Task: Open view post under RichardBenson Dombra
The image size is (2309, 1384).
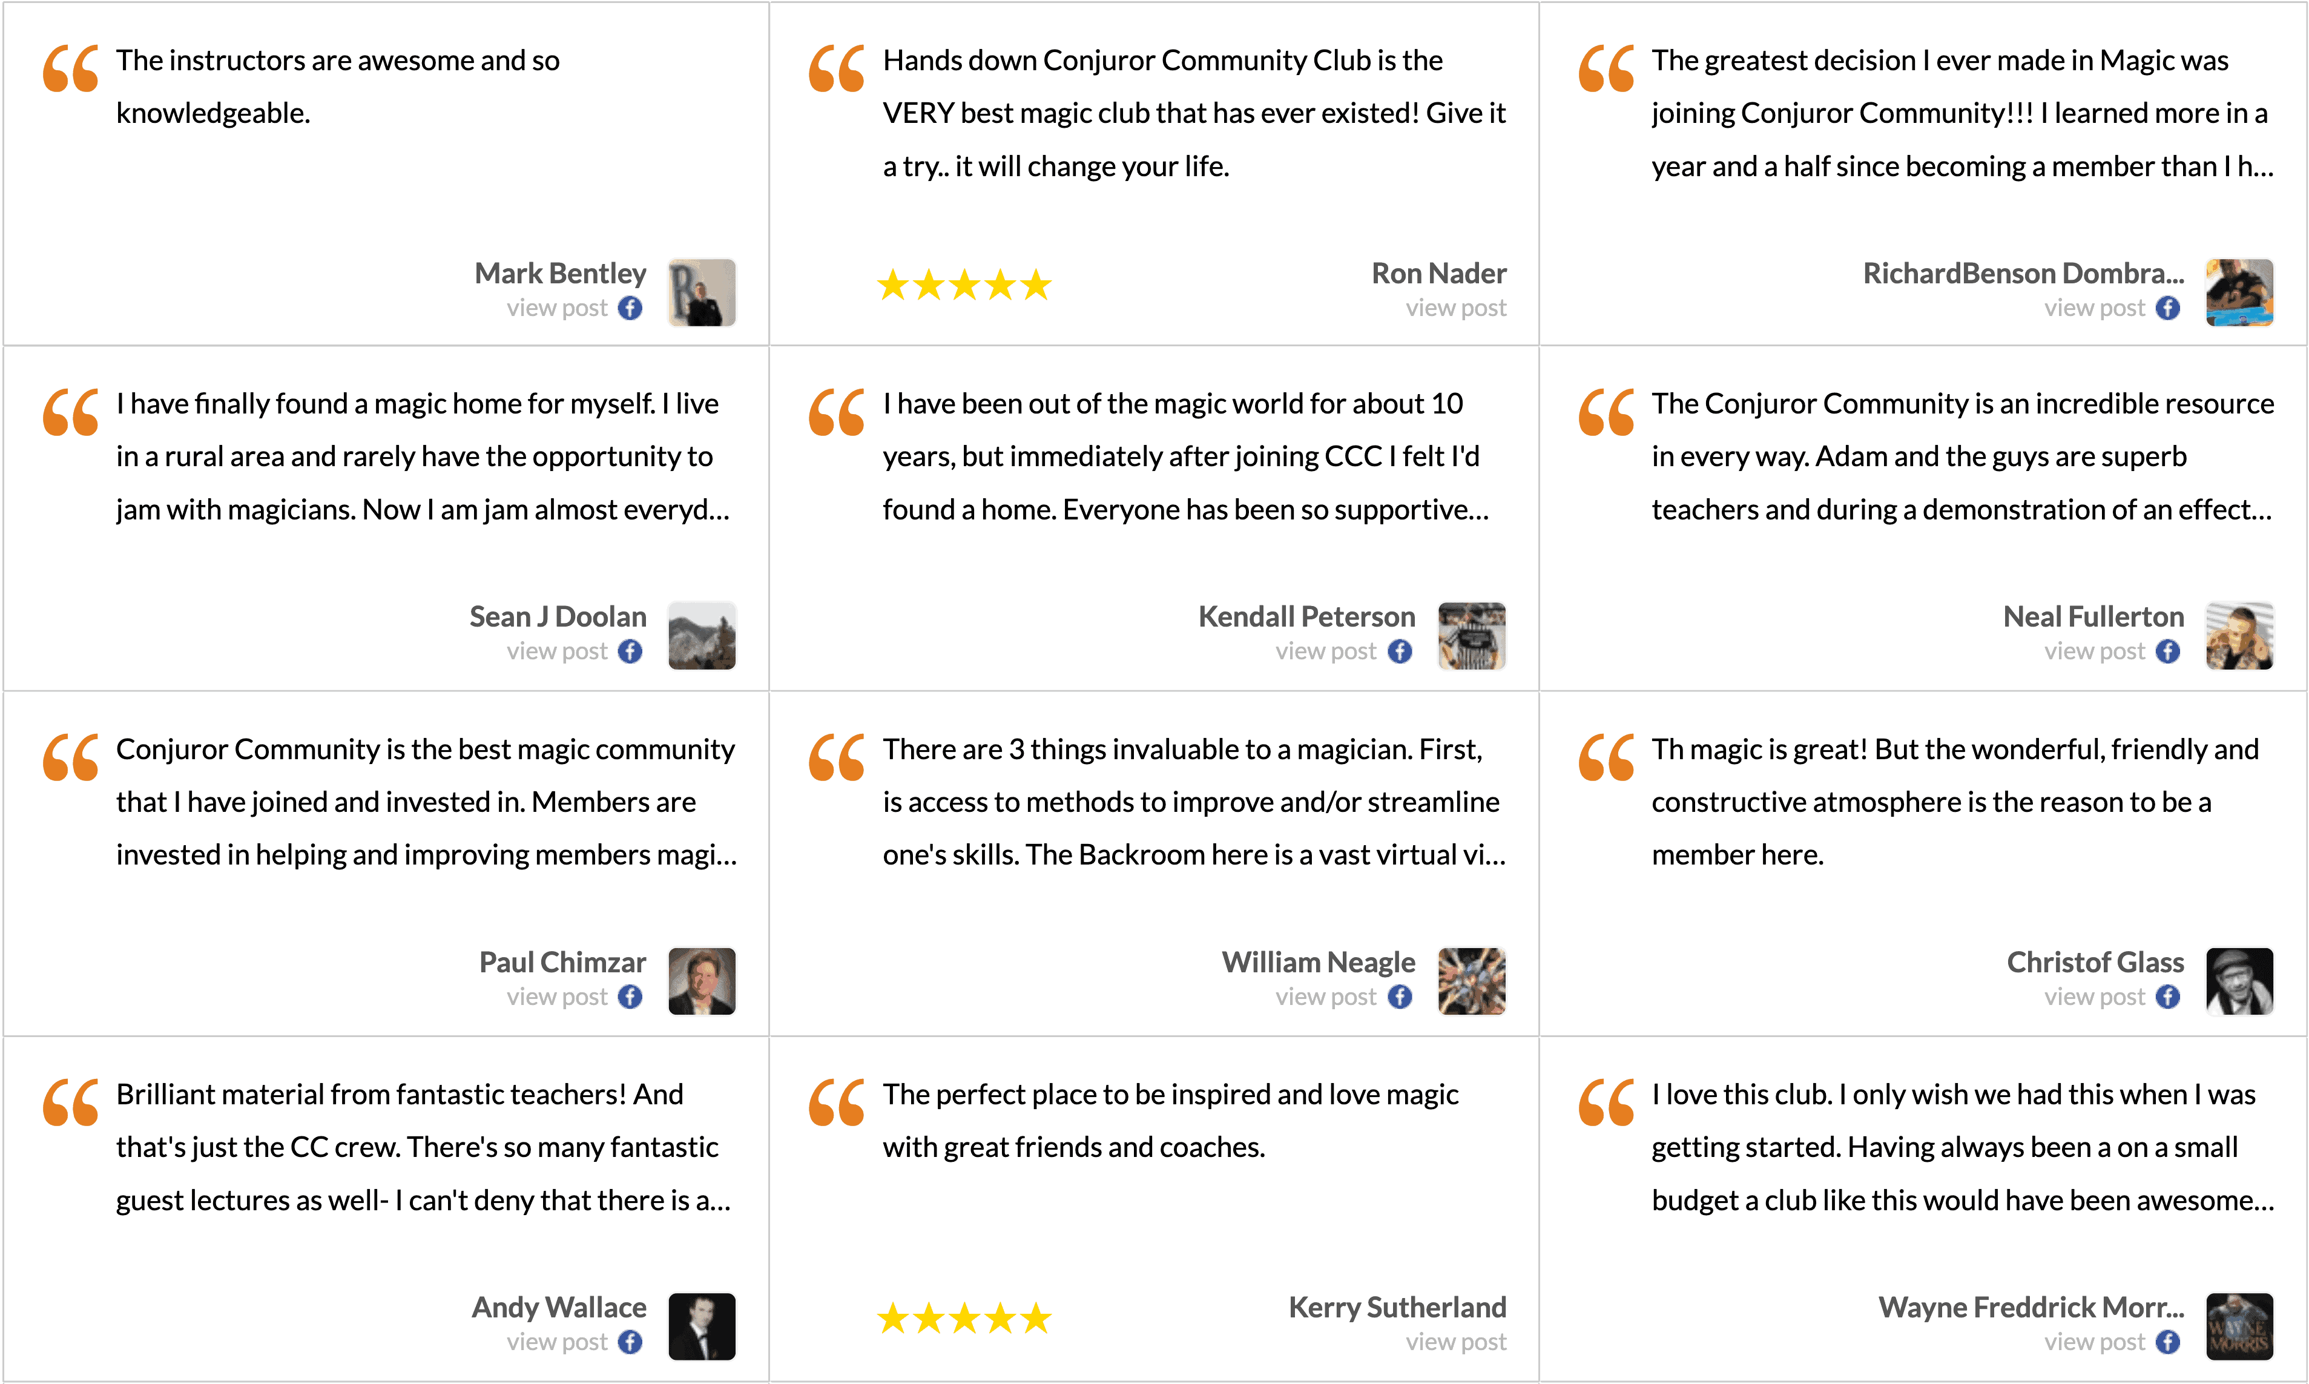Action: 2095,308
